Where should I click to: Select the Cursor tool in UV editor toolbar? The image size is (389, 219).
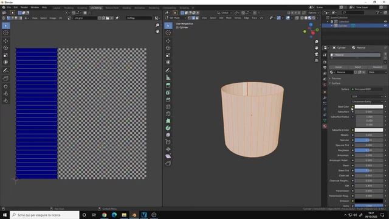[x=5, y=33]
